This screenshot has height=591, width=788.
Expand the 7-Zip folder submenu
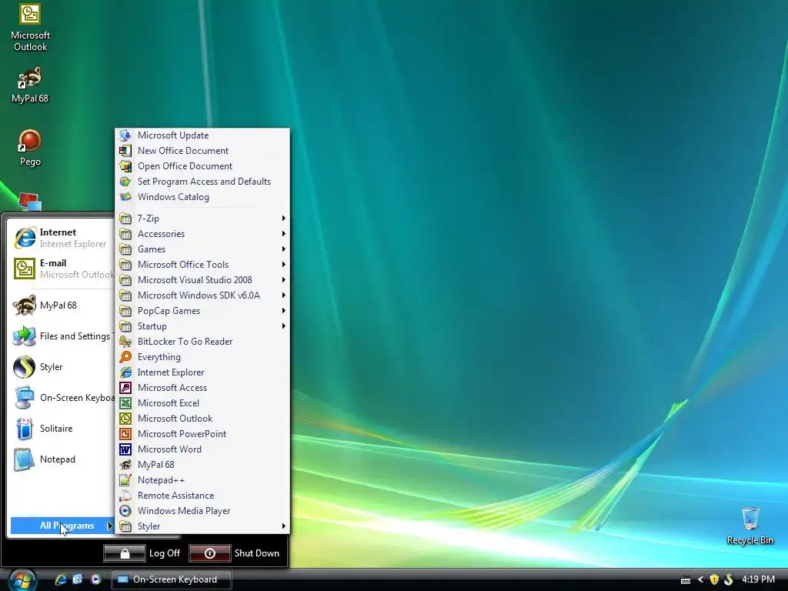202,218
